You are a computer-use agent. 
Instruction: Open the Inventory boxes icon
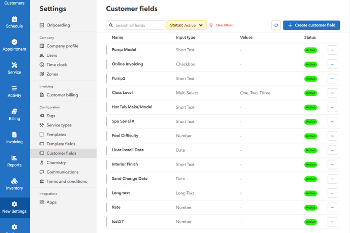(x=14, y=181)
